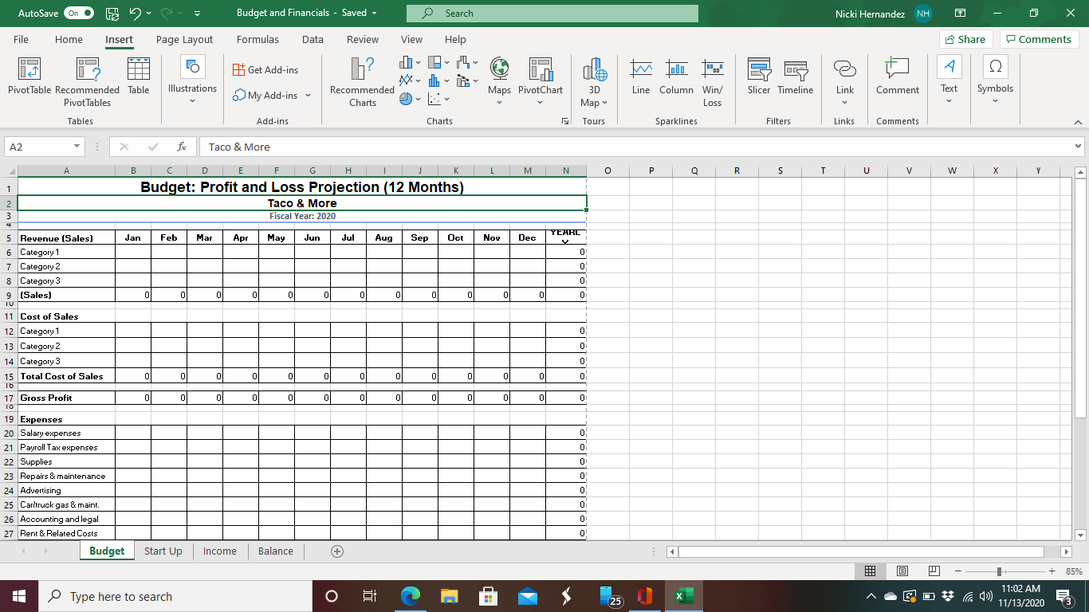Expand the formula bar
Viewport: 1089px width, 612px height.
coord(1079,147)
